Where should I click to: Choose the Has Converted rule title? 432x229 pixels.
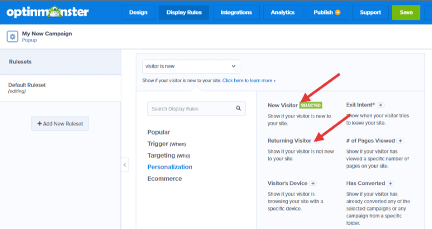click(366, 183)
